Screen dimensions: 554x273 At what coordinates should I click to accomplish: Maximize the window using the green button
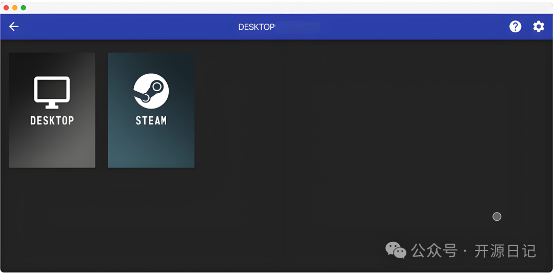(24, 8)
